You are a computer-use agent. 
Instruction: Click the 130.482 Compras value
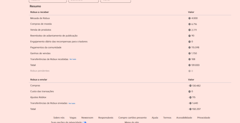pos(196,86)
